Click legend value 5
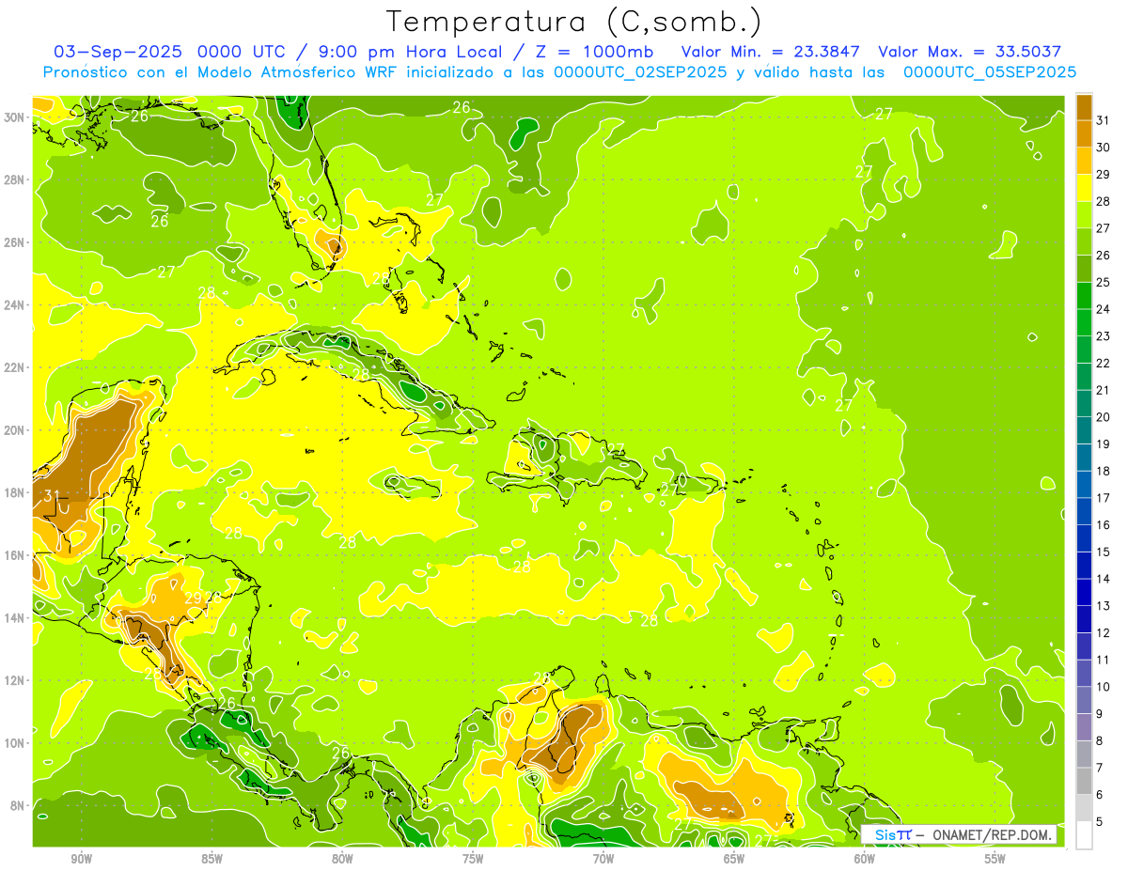1128x871 pixels. [x=1100, y=822]
